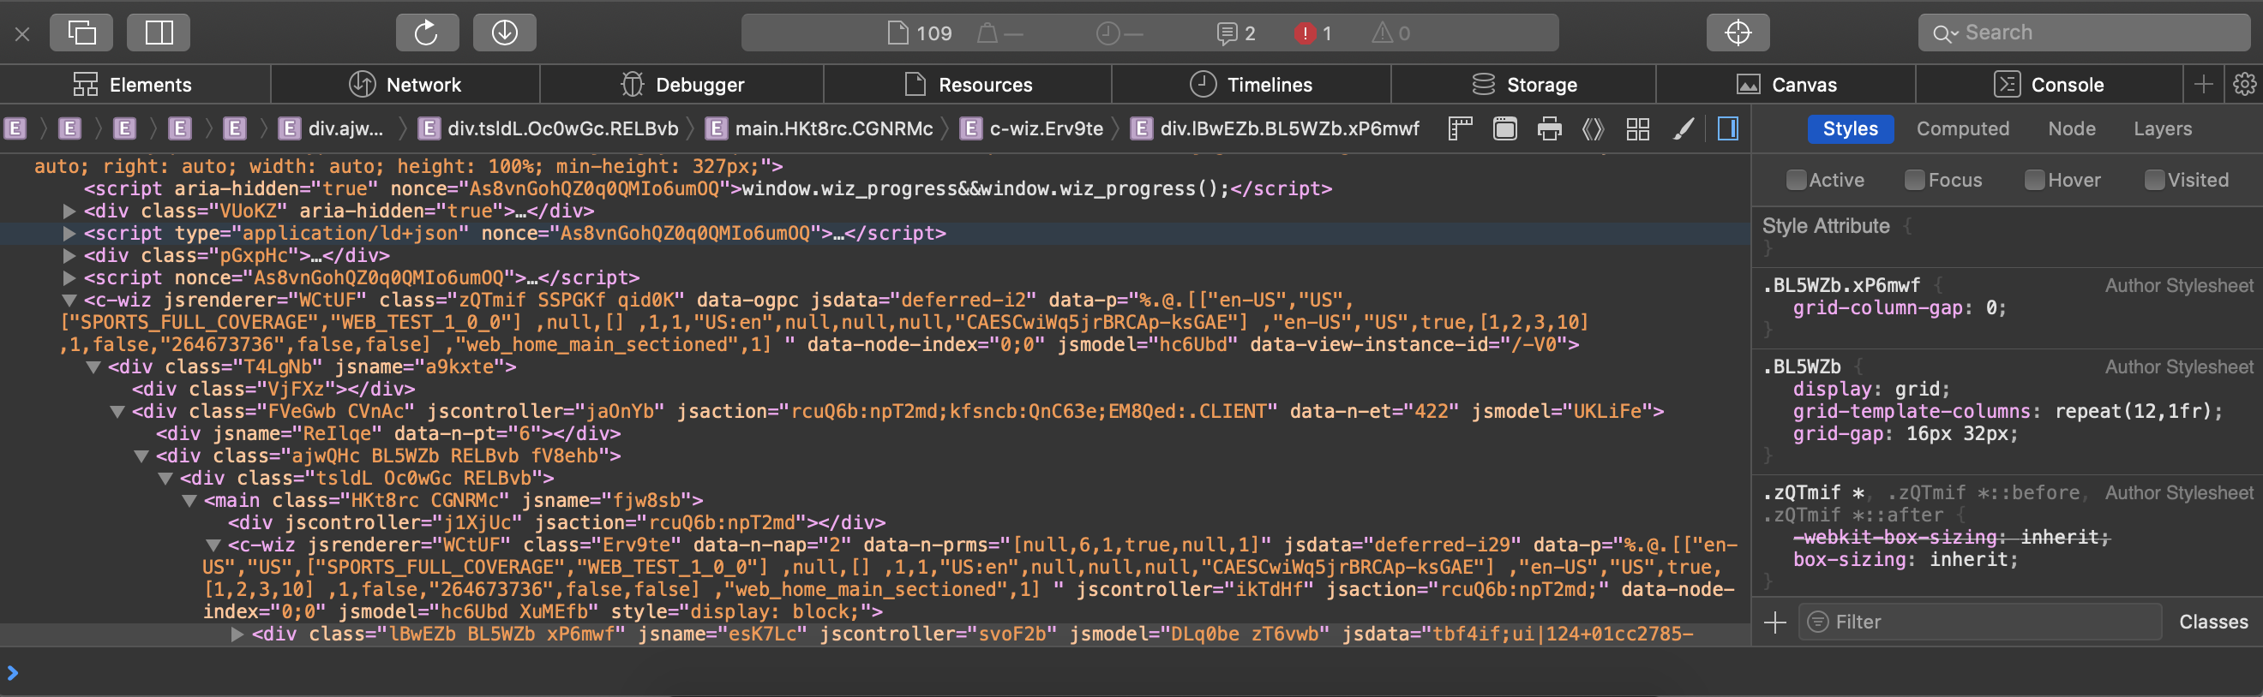Click the console prompt input area
Screen dimensions: 2263x697
pyautogui.click(x=1133, y=673)
